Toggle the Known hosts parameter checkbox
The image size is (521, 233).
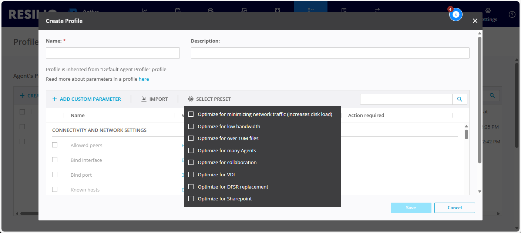pyautogui.click(x=55, y=190)
